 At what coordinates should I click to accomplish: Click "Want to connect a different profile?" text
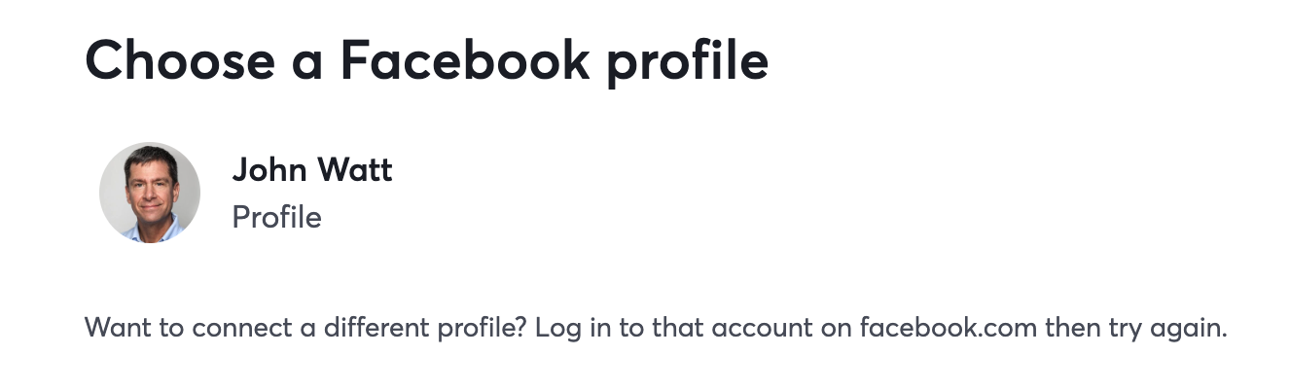[x=306, y=327]
